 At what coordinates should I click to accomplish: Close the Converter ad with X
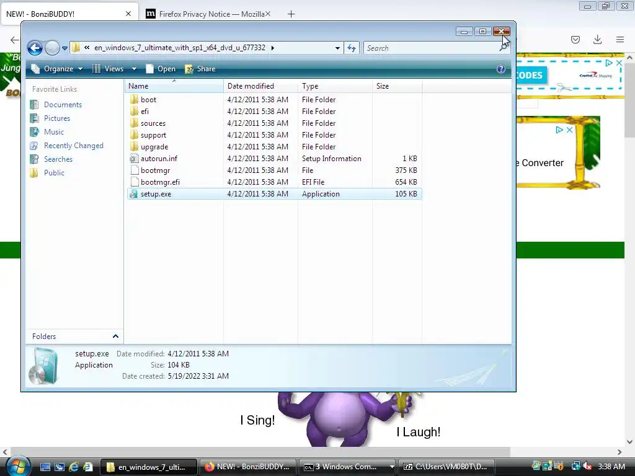pos(569,130)
